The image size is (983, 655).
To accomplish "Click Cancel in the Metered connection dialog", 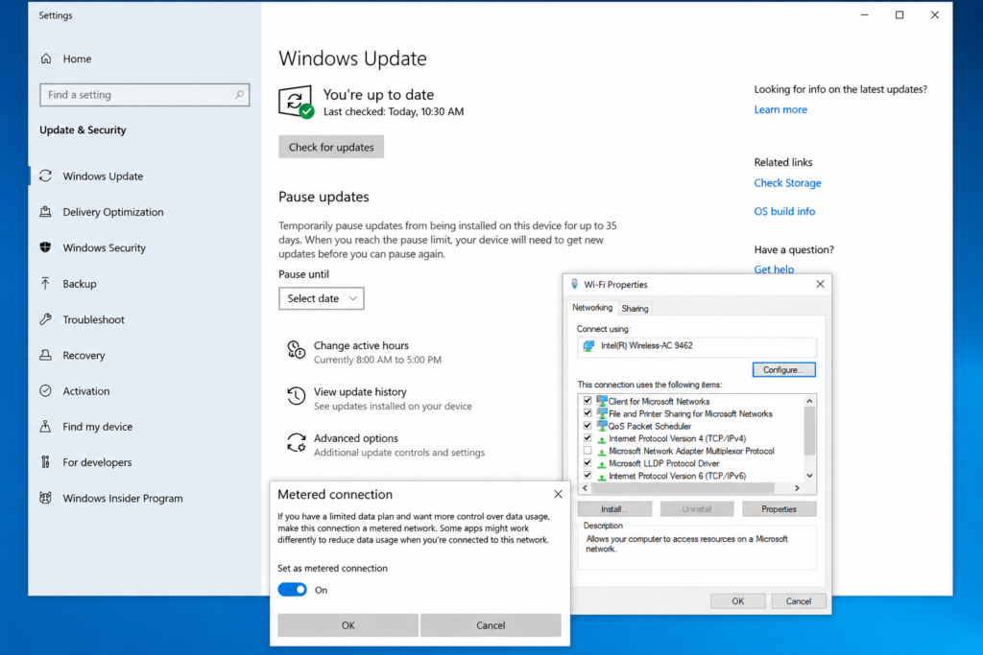I will 491,625.
